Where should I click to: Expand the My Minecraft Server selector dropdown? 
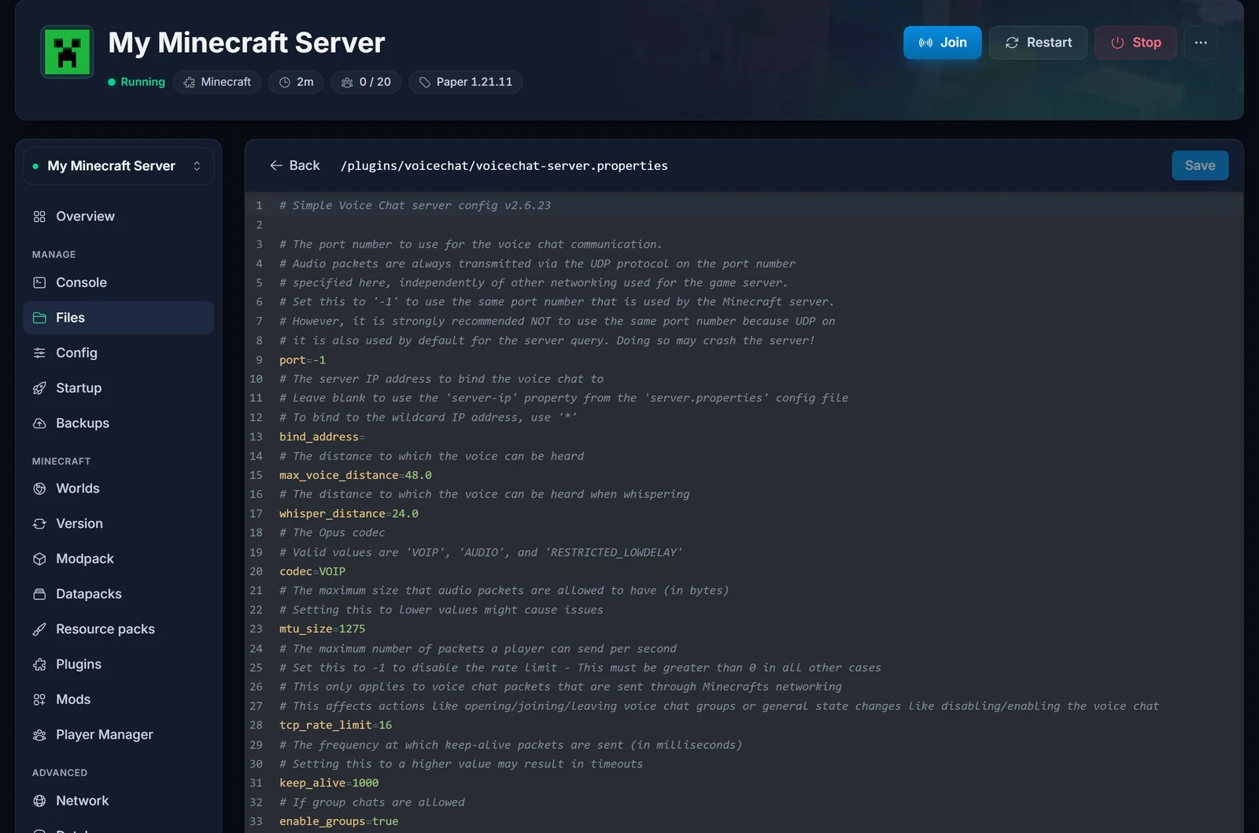tap(118, 166)
